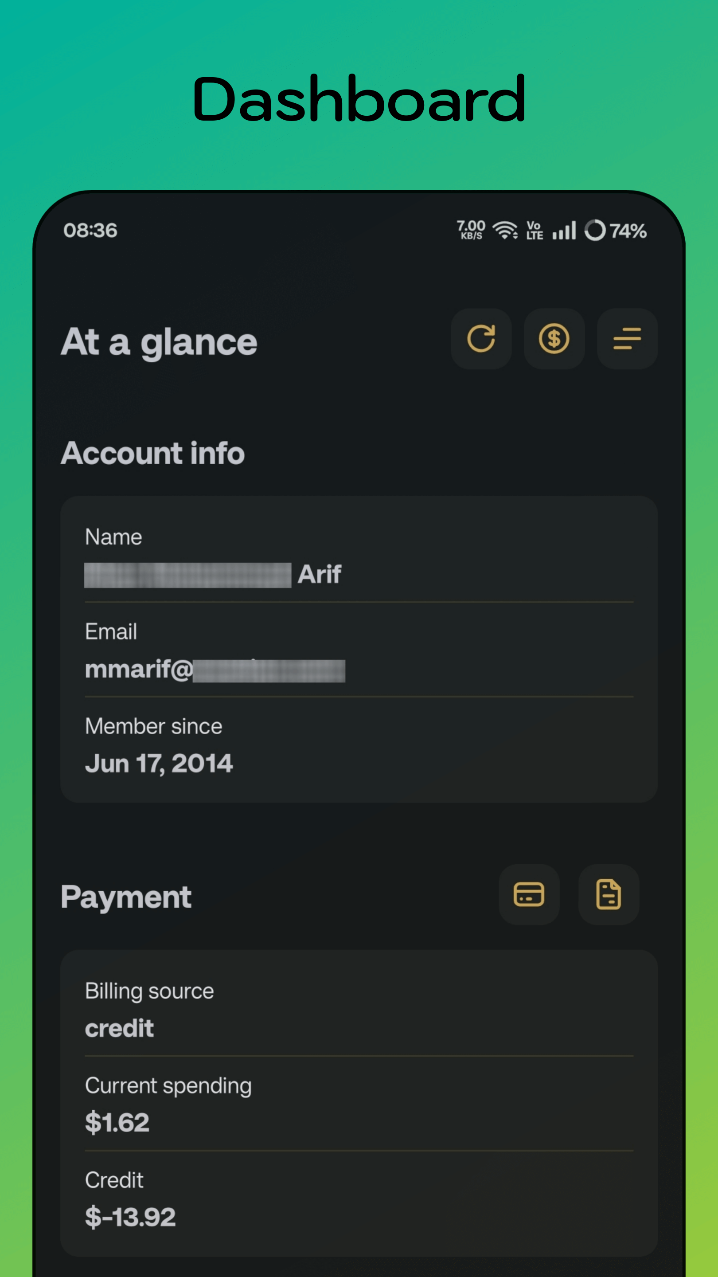
Task: Tap the At a glance heading
Action: pos(159,342)
